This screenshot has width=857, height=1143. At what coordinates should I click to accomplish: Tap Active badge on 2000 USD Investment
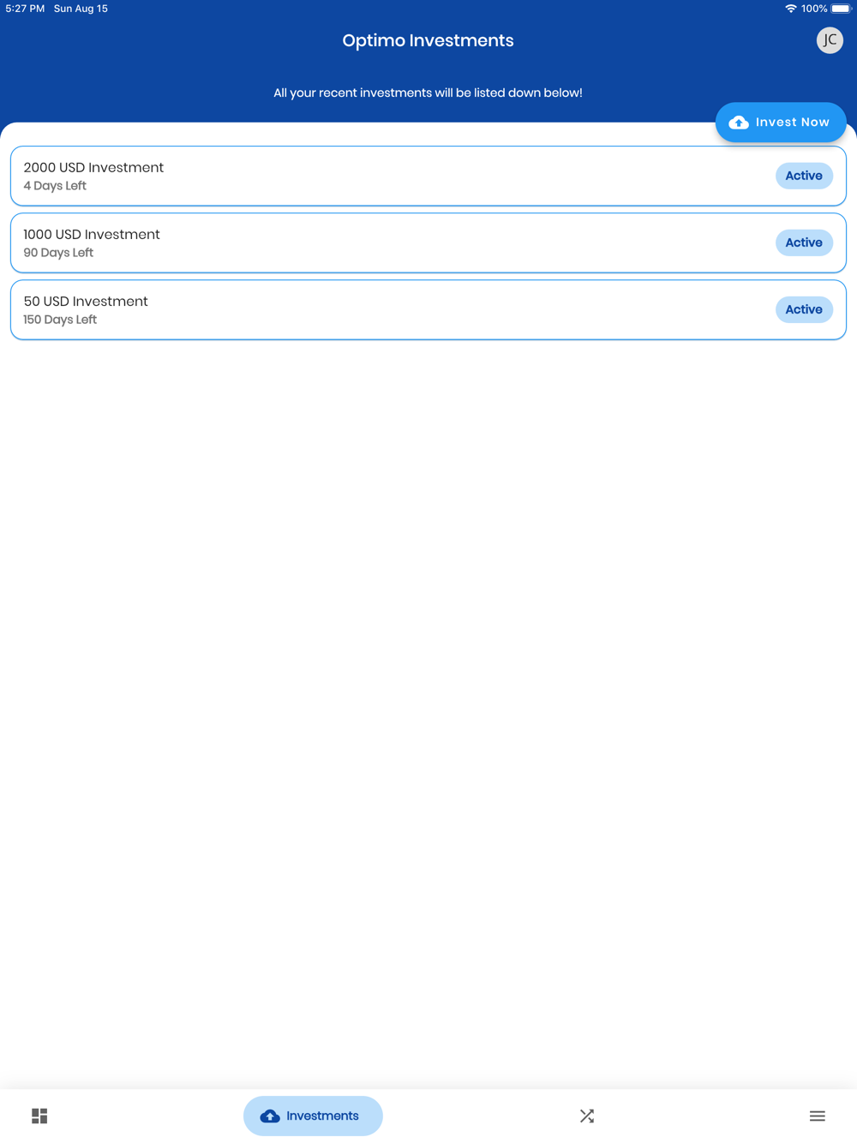[803, 176]
